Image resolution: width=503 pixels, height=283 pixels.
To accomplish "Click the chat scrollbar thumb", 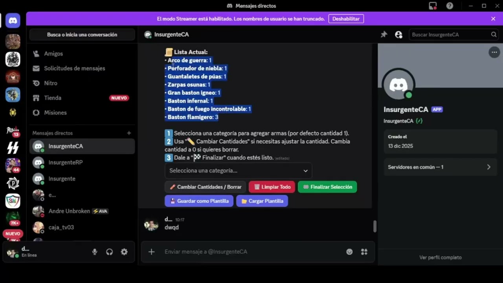I will coord(374,226).
